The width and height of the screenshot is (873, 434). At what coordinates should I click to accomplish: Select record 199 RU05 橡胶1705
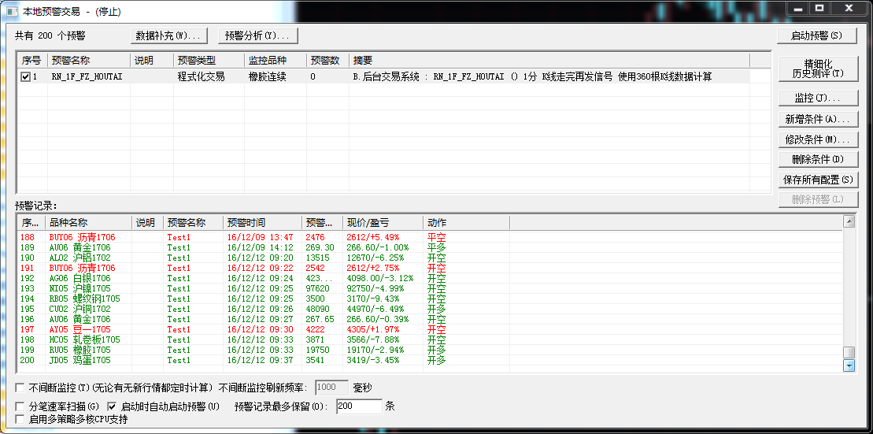pyautogui.click(x=429, y=350)
